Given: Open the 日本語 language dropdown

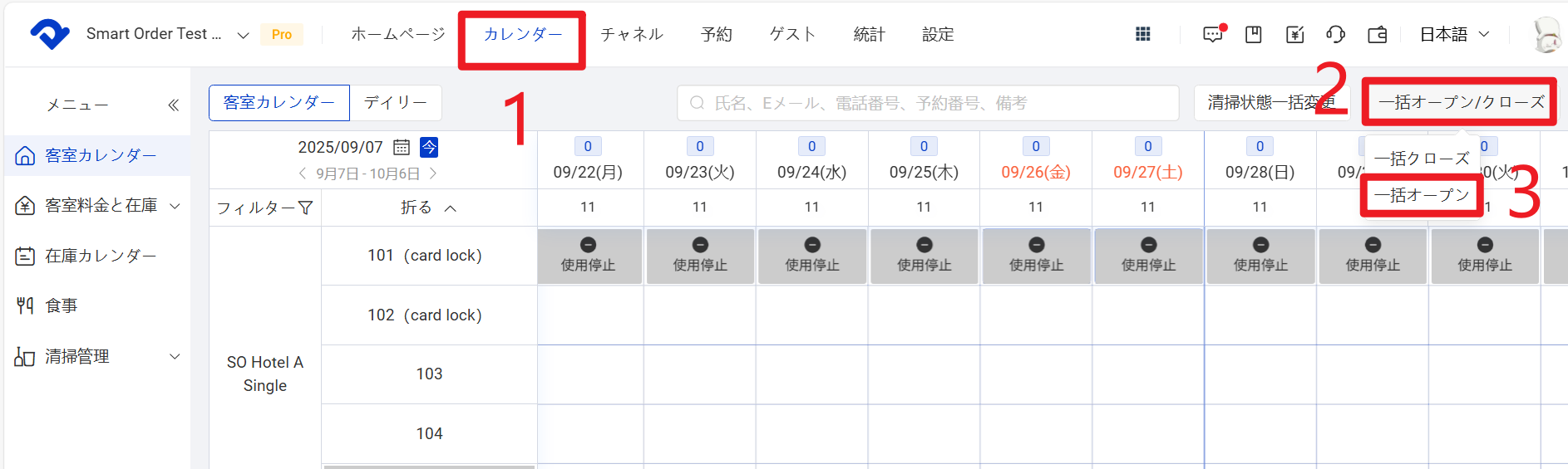Looking at the screenshot, I should (1454, 34).
